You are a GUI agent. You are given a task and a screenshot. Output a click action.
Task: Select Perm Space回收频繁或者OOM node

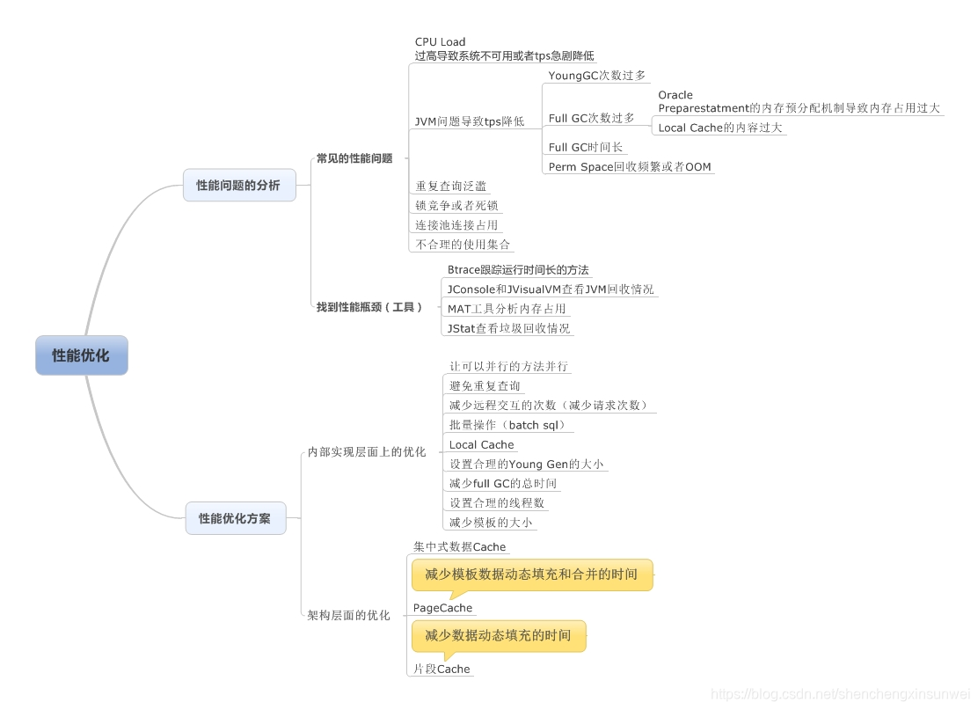click(630, 166)
